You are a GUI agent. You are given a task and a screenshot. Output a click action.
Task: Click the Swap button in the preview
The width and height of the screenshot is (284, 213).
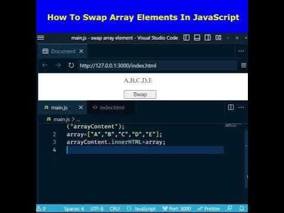(140, 94)
